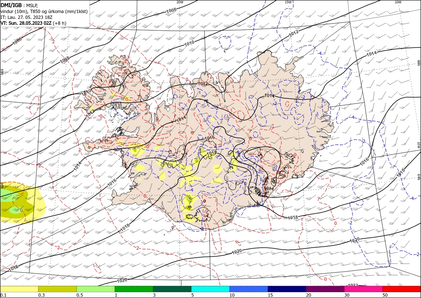421x298 pixels.
Task: Click the '(+8 h)' forecast offset text
Action: point(59,23)
